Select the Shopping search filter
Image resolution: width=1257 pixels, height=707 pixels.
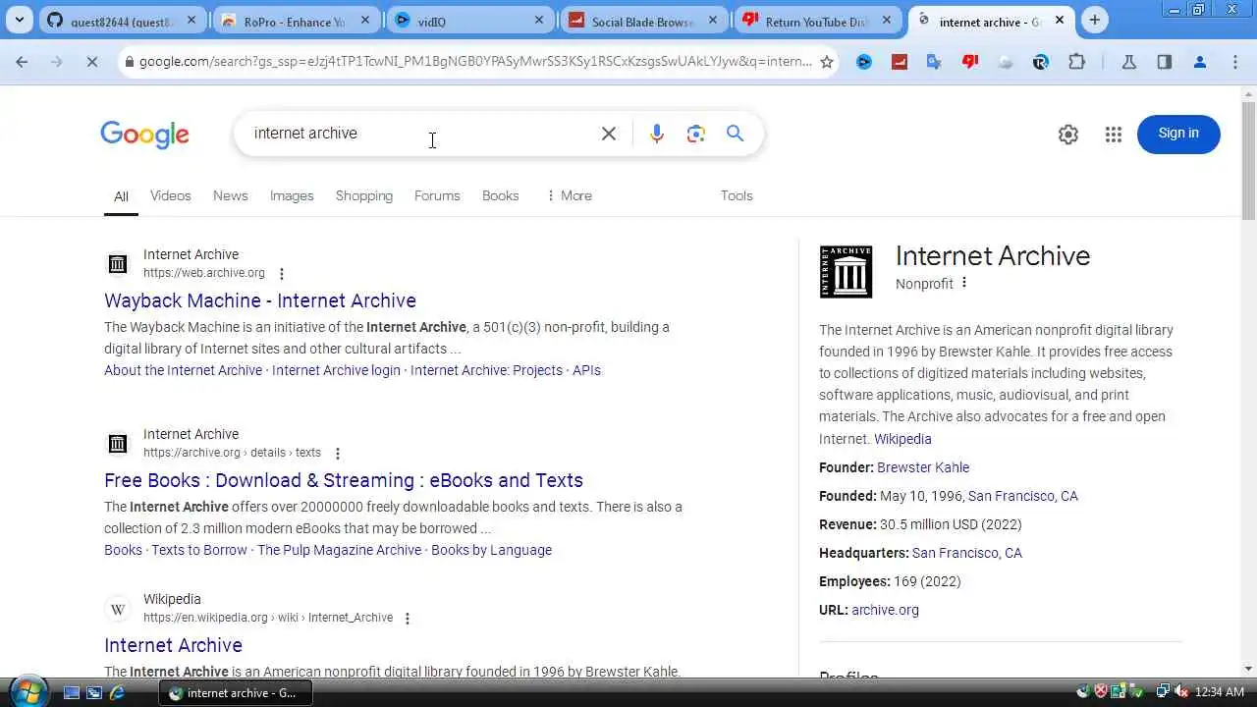pos(364,195)
